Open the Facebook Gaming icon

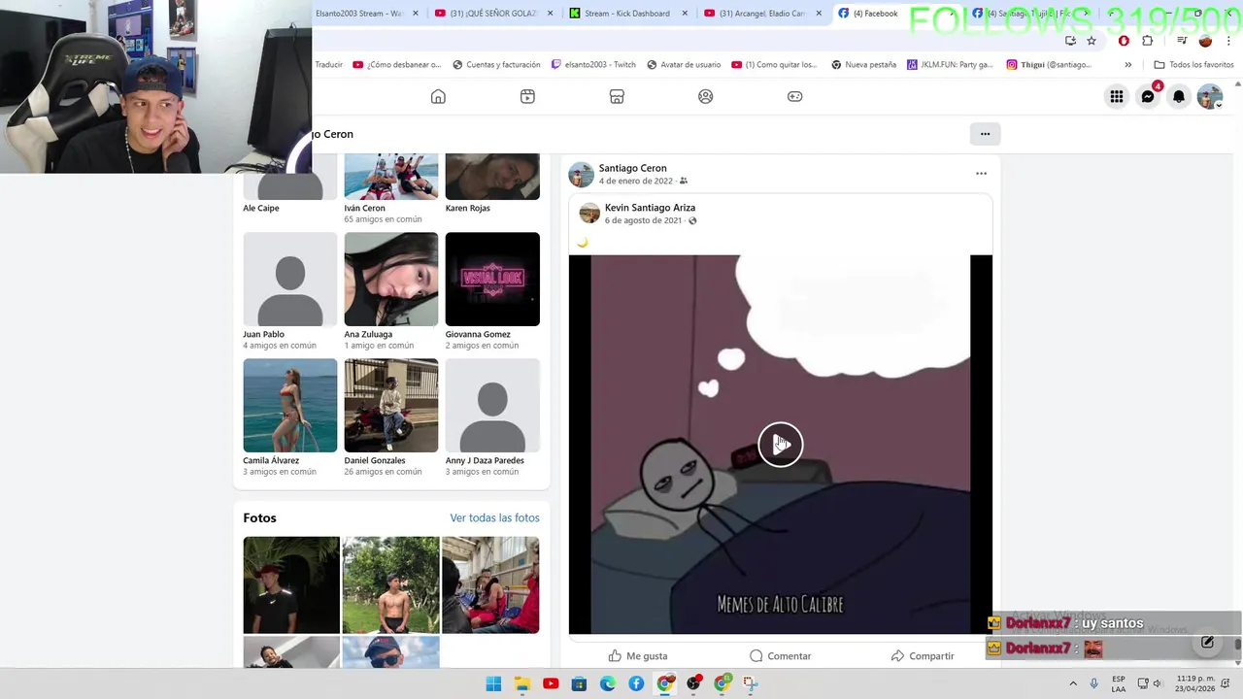coord(795,96)
